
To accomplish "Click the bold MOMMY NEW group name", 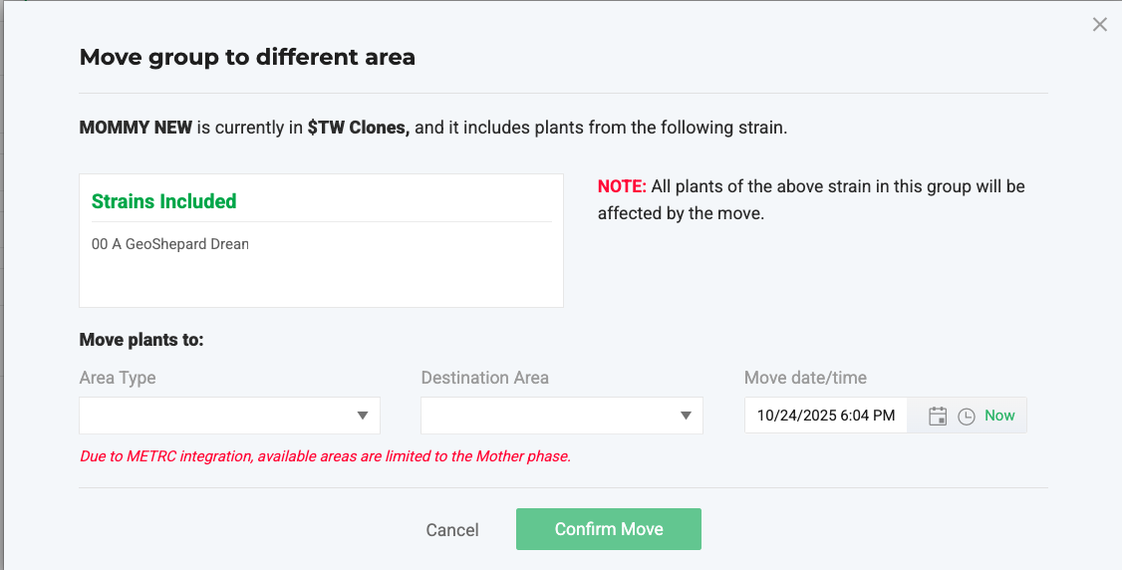I will point(136,128).
